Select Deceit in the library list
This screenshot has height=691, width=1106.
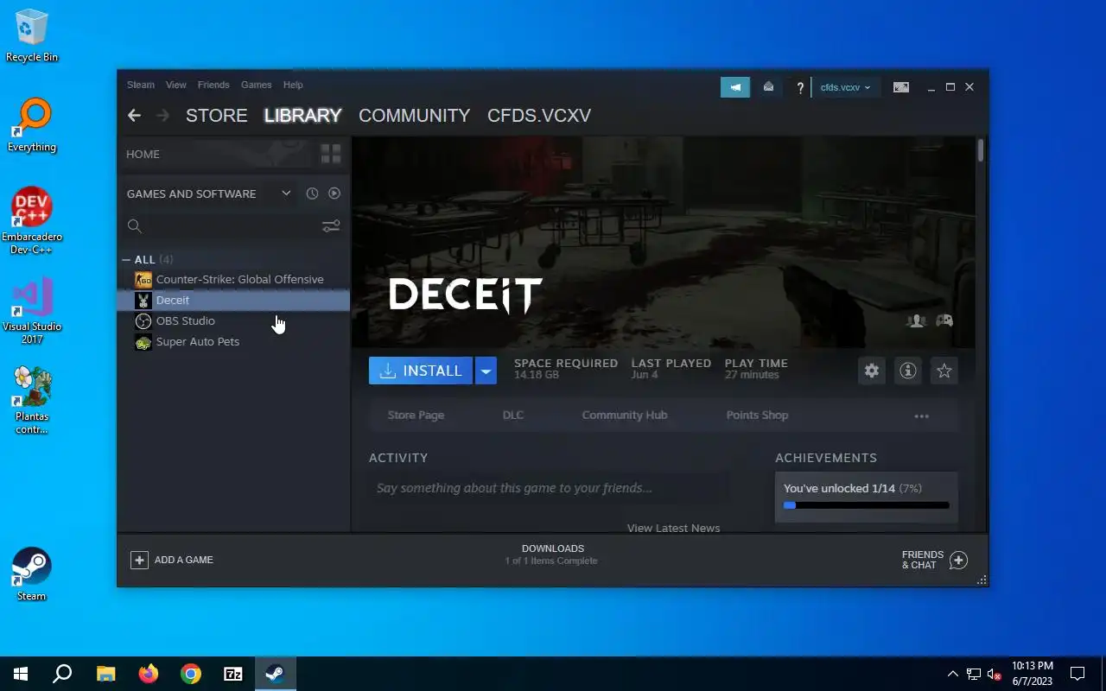pyautogui.click(x=233, y=300)
